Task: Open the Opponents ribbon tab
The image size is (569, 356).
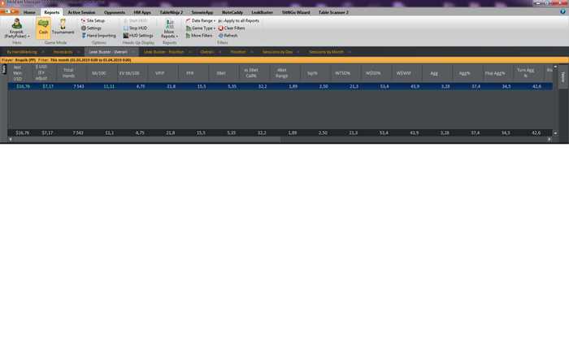Action: pyautogui.click(x=115, y=12)
